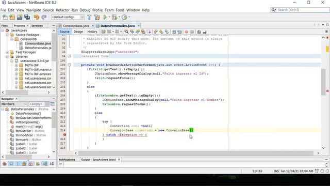Screen dimensions: 330x186
Task: Toggle Fully Qualified Names filter in Navigator
Action: point(38,164)
